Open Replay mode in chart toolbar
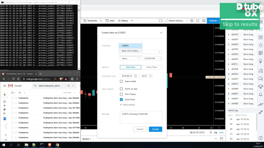Screen dimensions: 264x148 (x=123, y=21)
